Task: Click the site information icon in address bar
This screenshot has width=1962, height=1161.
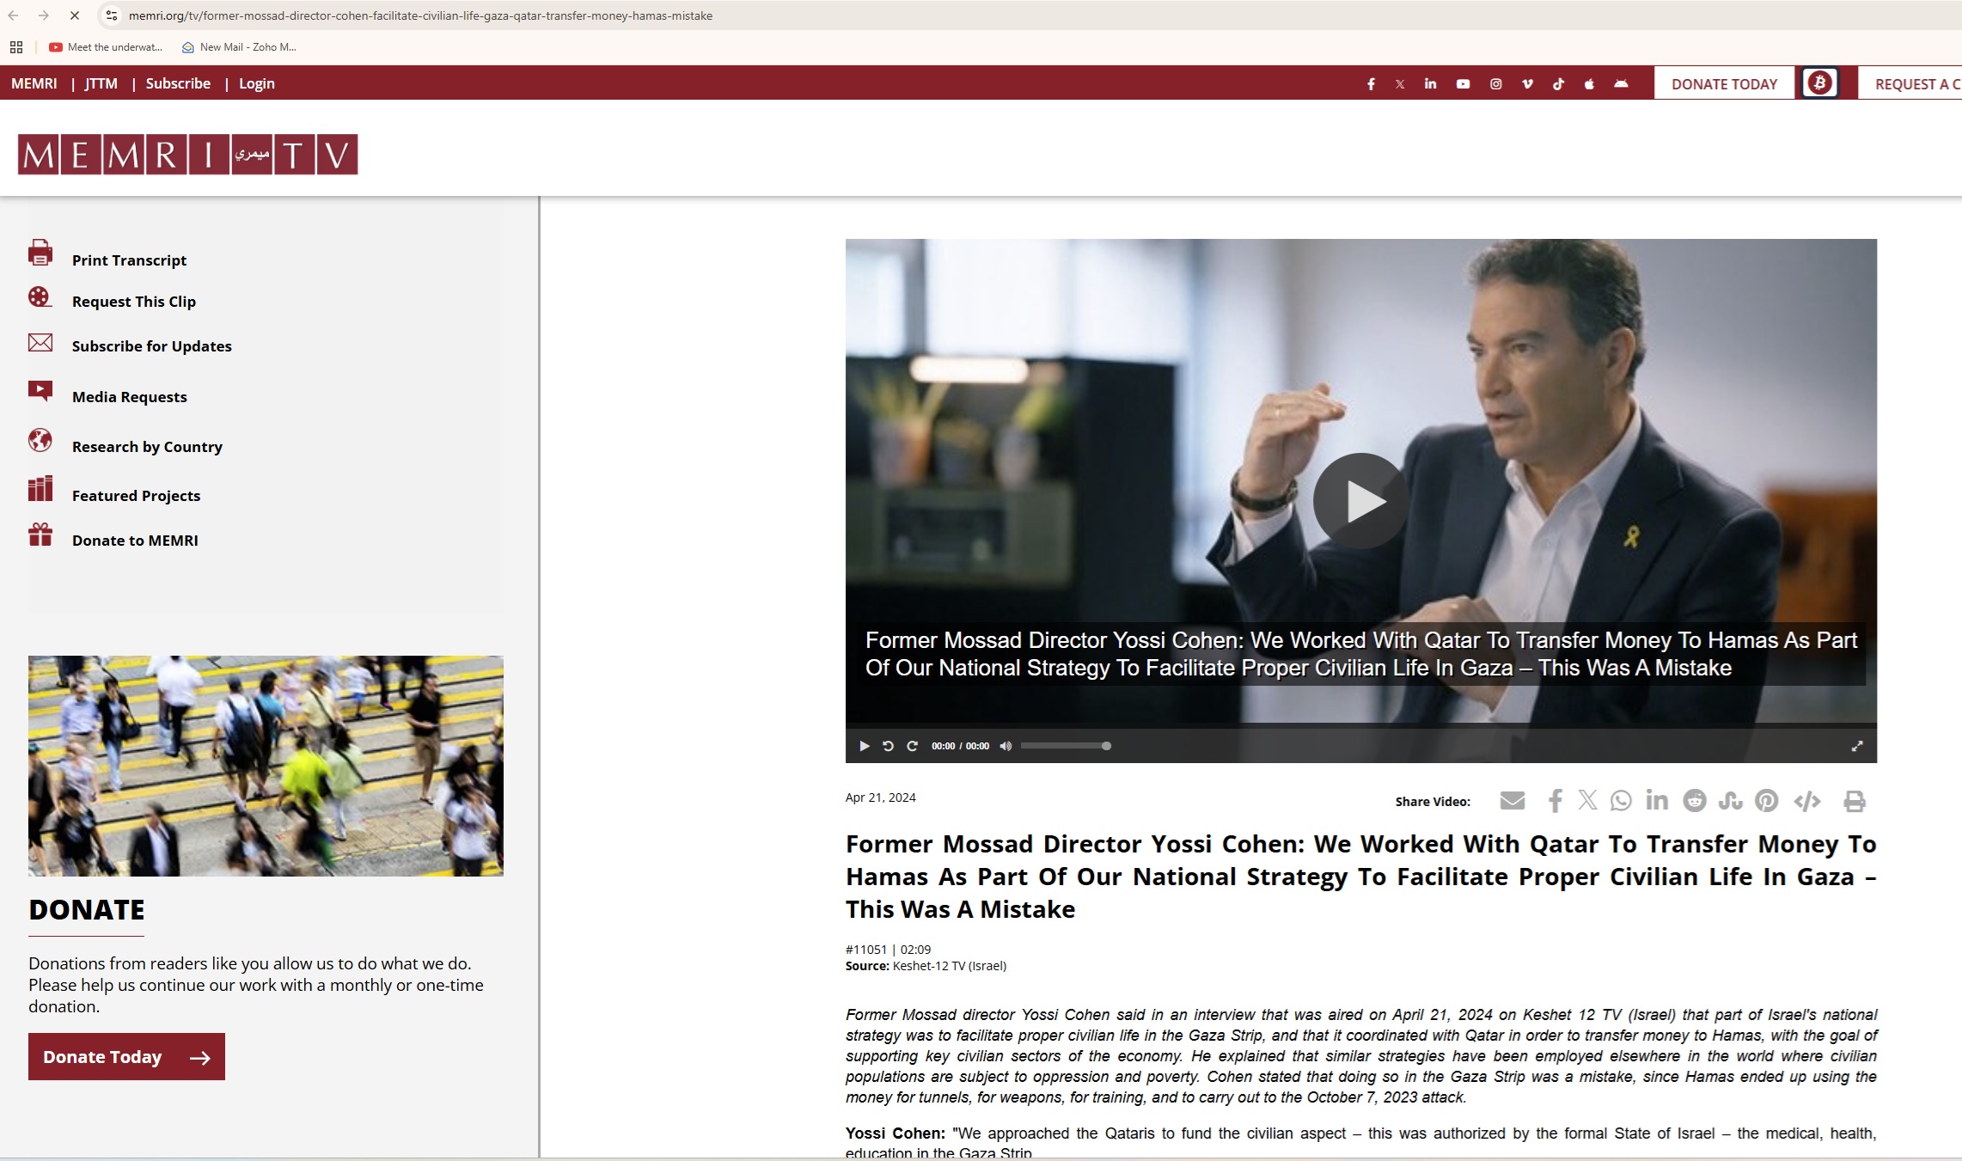Action: point(111,15)
